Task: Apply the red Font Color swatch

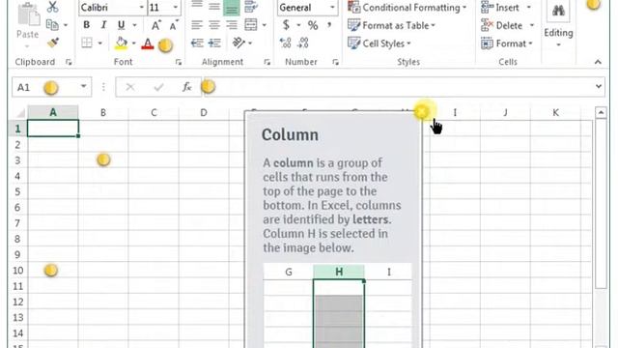Action: point(148,43)
